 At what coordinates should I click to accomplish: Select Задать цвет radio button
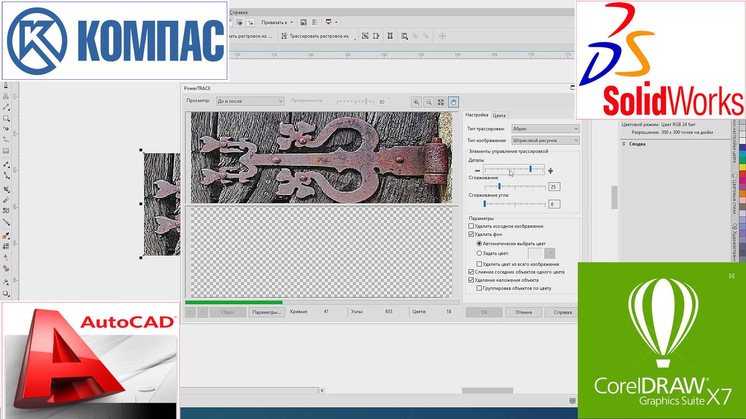tap(479, 253)
